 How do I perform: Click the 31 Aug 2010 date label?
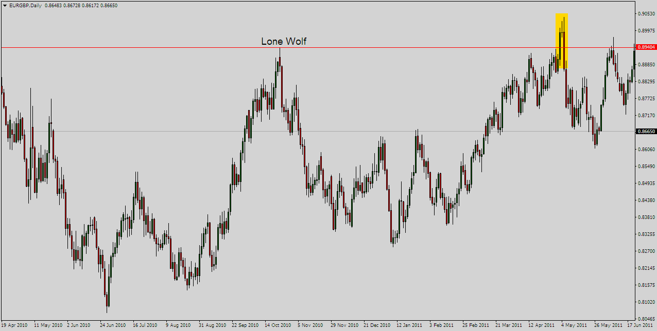(212, 325)
